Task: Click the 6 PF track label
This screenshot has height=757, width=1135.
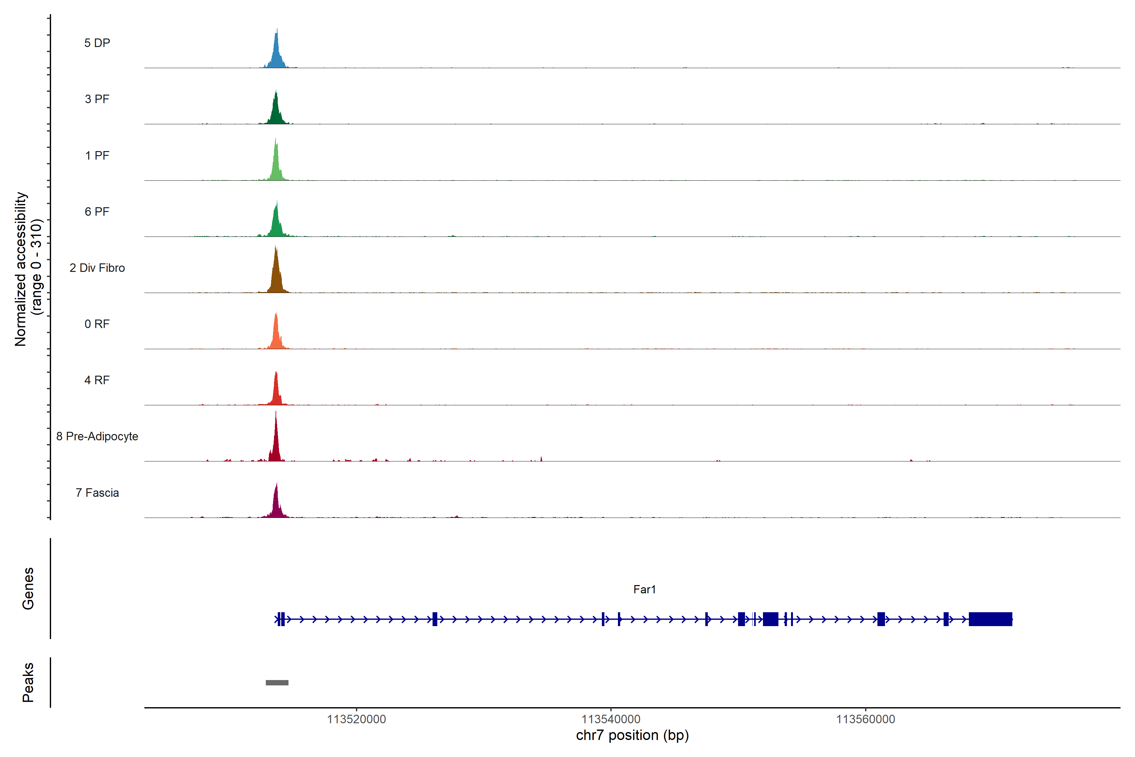Action: tap(97, 211)
